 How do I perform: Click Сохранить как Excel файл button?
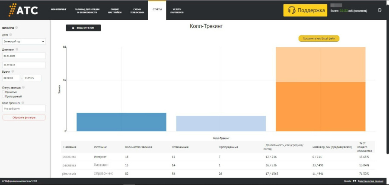(x=319, y=38)
